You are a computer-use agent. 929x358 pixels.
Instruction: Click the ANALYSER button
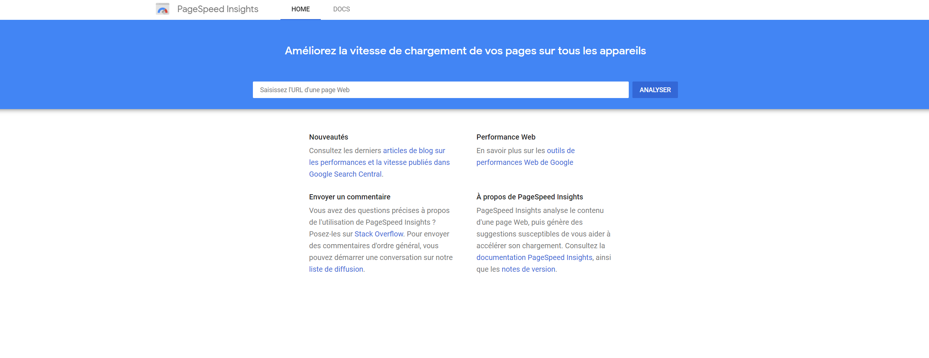655,90
